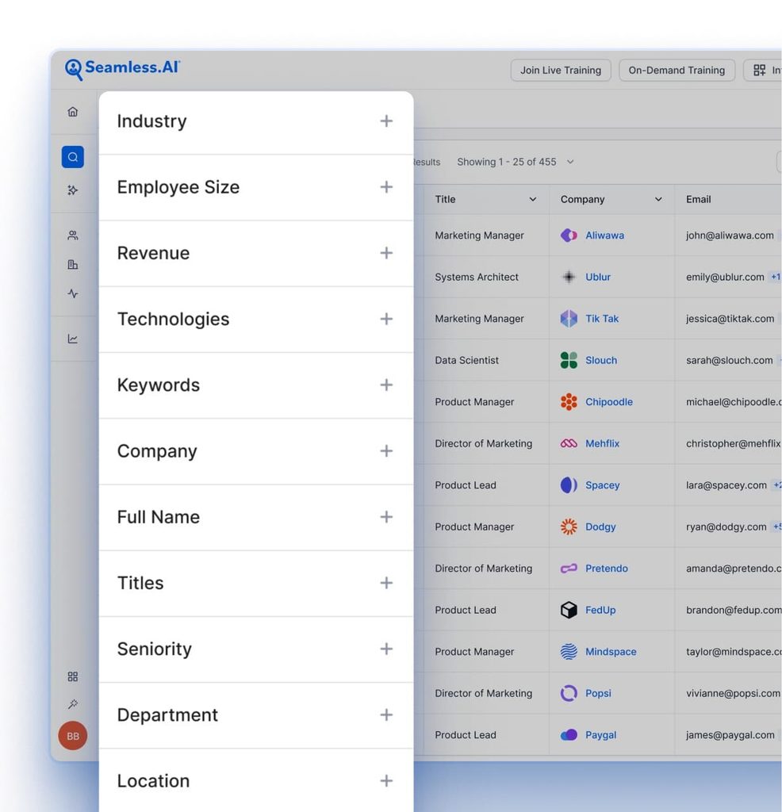Screen dimensions: 782x812
Task: Open the Spacey company link
Action: [602, 485]
